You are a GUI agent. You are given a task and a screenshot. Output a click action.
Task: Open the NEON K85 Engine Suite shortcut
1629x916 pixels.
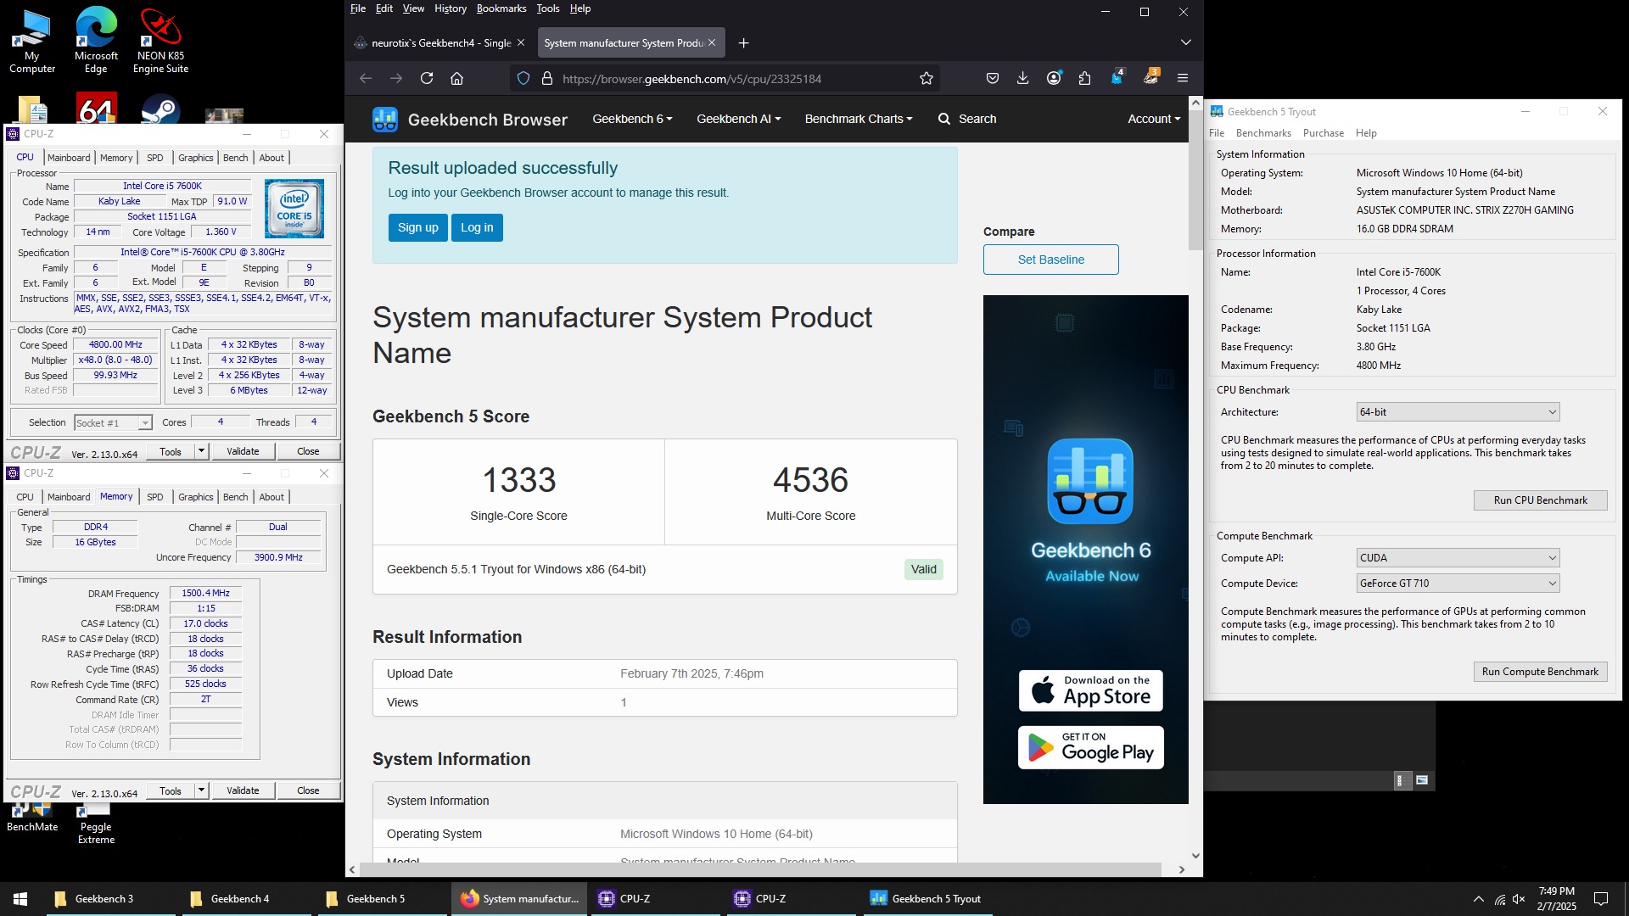(x=160, y=41)
